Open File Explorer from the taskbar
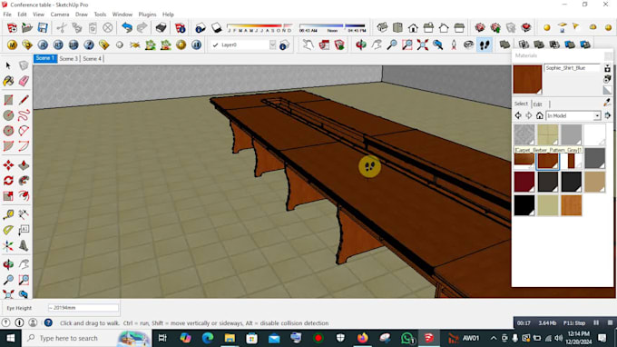 click(x=230, y=338)
